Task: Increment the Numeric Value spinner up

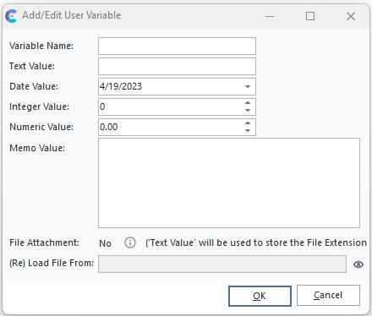Action: 248,123
